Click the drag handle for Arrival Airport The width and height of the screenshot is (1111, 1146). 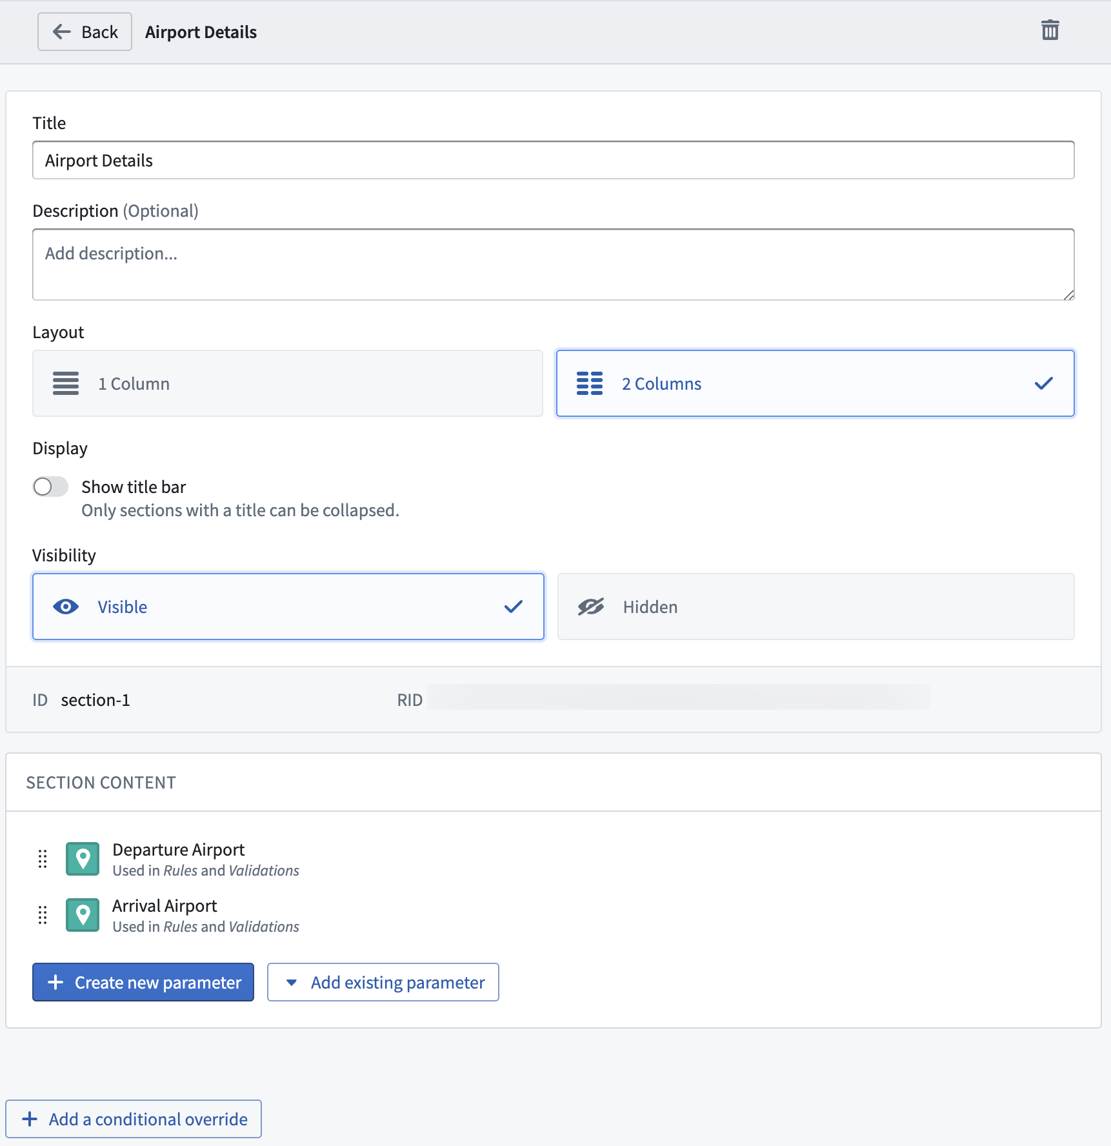pyautogui.click(x=43, y=915)
